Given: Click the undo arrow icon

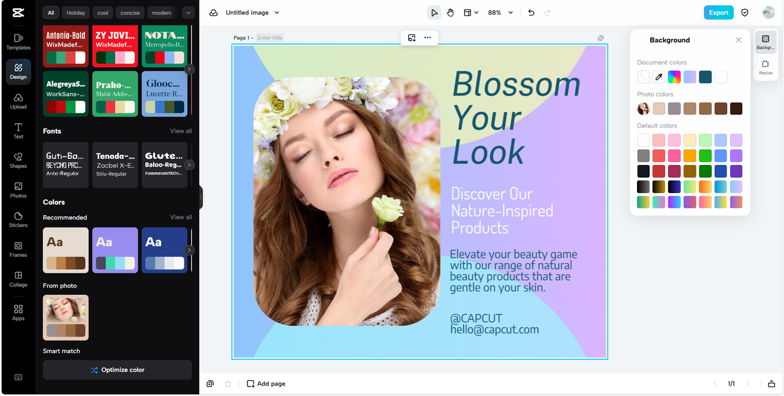Looking at the screenshot, I should pos(531,12).
